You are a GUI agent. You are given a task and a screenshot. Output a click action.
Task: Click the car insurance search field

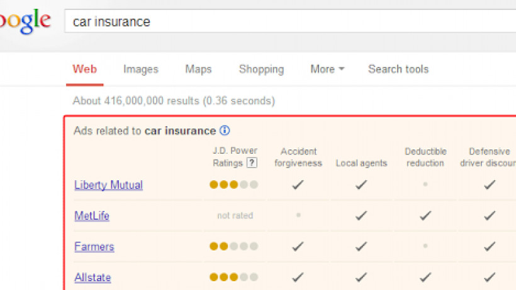(290, 21)
